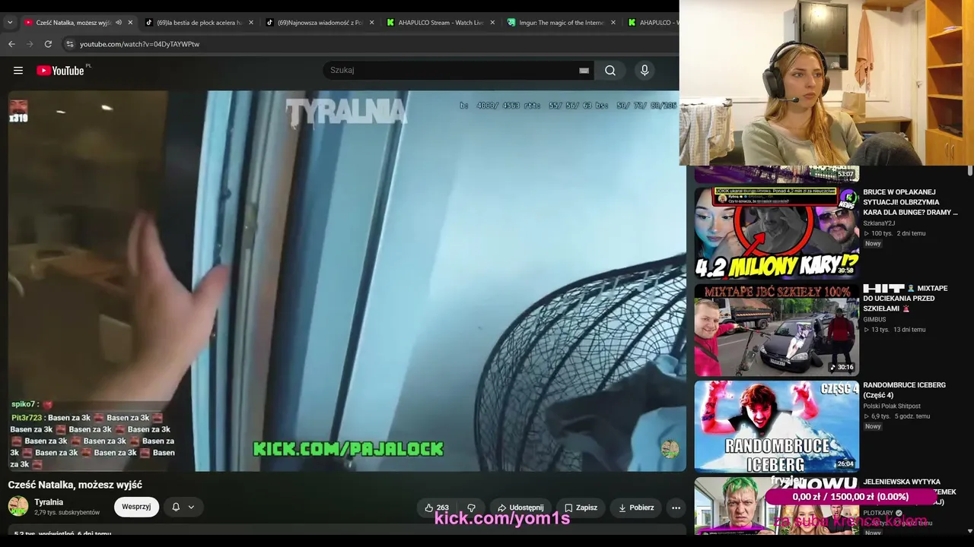Click the video title 'Cześć Natalka, możesz wyjść'
Viewport: 974px width, 547px height.
75,485
